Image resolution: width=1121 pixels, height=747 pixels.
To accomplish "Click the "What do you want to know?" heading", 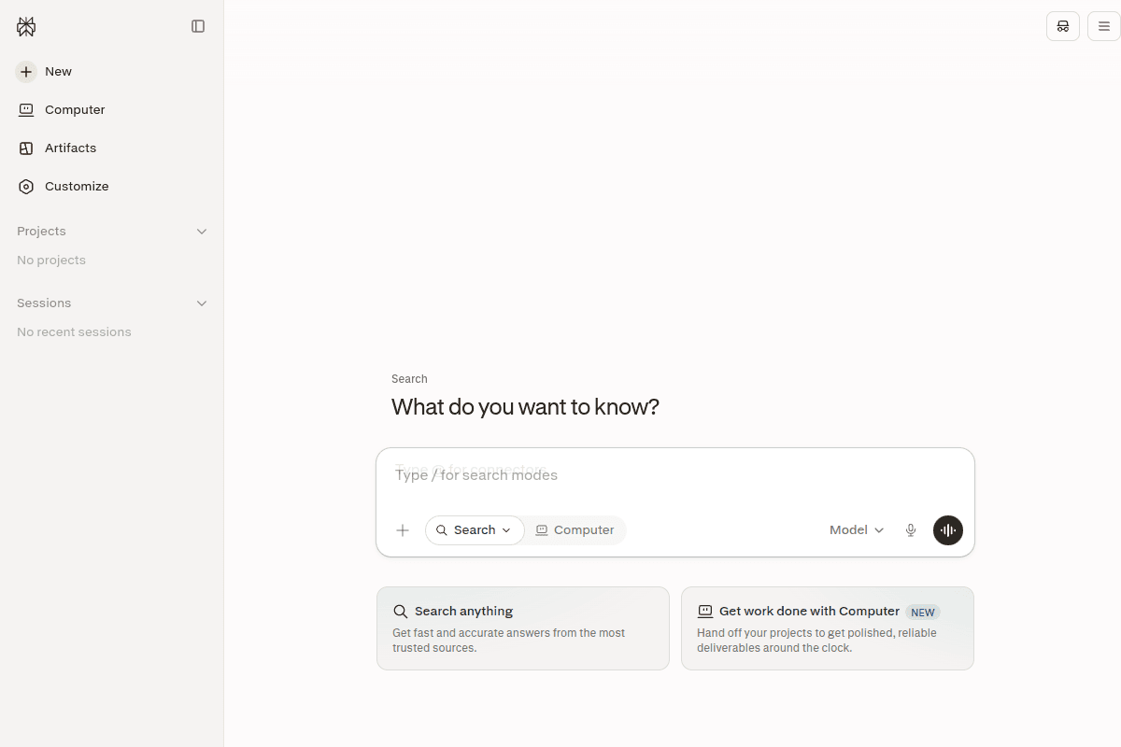I will point(525,407).
